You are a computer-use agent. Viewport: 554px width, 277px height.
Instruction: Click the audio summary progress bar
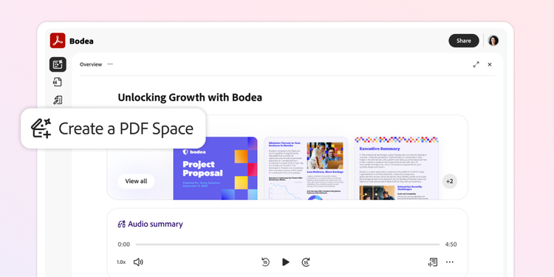(x=287, y=244)
